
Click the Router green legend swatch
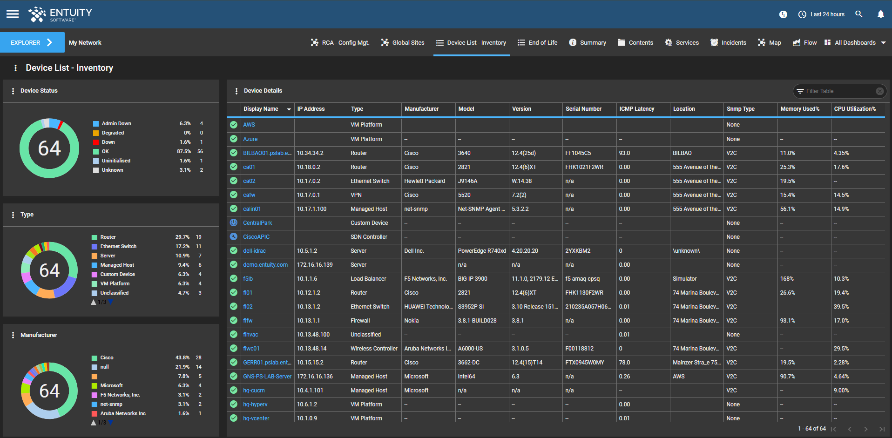tap(95, 237)
